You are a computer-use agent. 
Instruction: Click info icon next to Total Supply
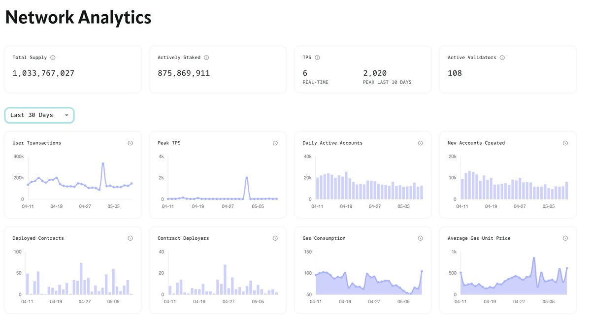click(x=53, y=58)
